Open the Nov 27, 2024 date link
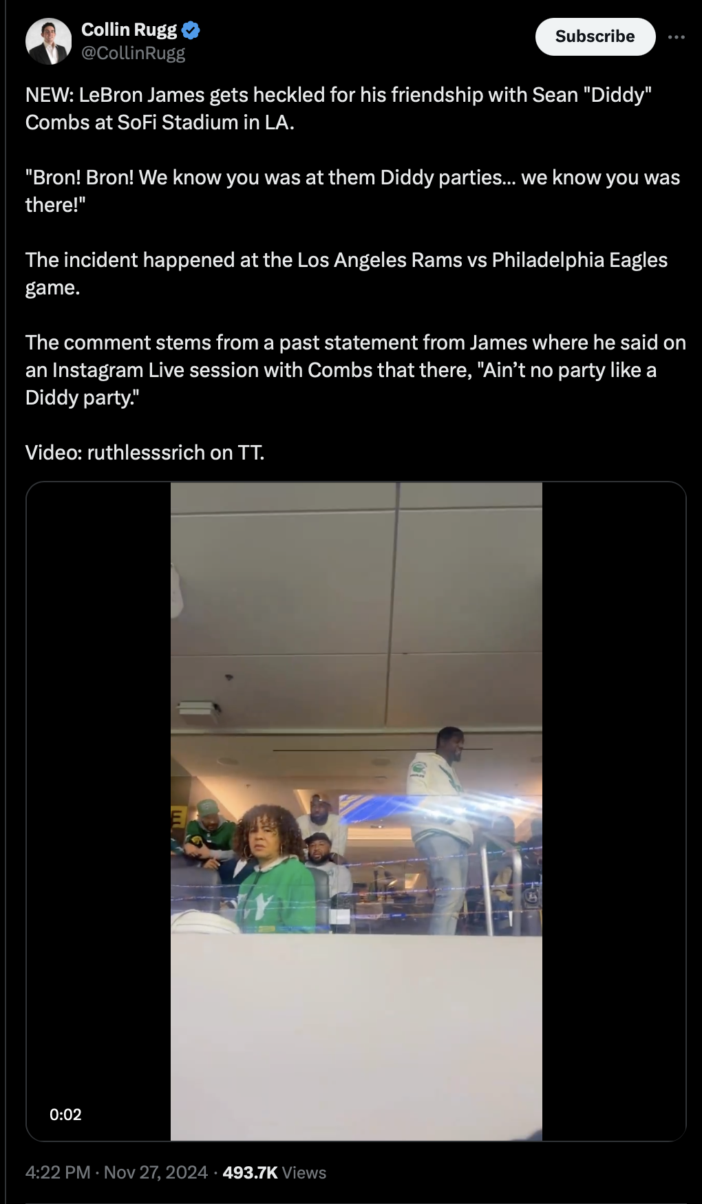702x1204 pixels. pos(156,1172)
